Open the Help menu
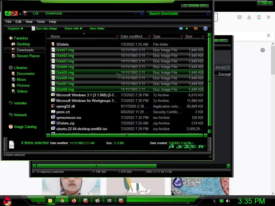The image size is (275, 206). coord(52,21)
